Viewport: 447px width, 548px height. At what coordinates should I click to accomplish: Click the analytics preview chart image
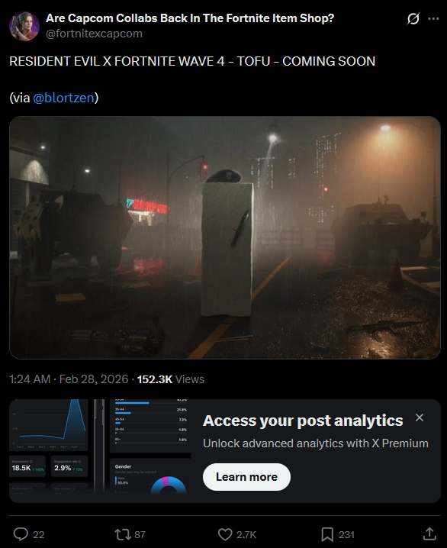(100, 446)
